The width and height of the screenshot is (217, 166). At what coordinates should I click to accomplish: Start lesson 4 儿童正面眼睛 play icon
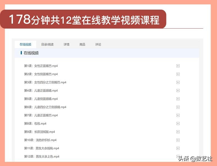click(x=178, y=91)
